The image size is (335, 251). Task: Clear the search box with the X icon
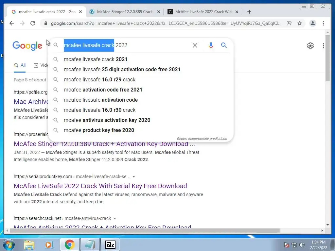click(195, 45)
